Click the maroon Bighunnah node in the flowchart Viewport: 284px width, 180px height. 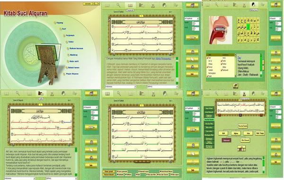(x=226, y=140)
